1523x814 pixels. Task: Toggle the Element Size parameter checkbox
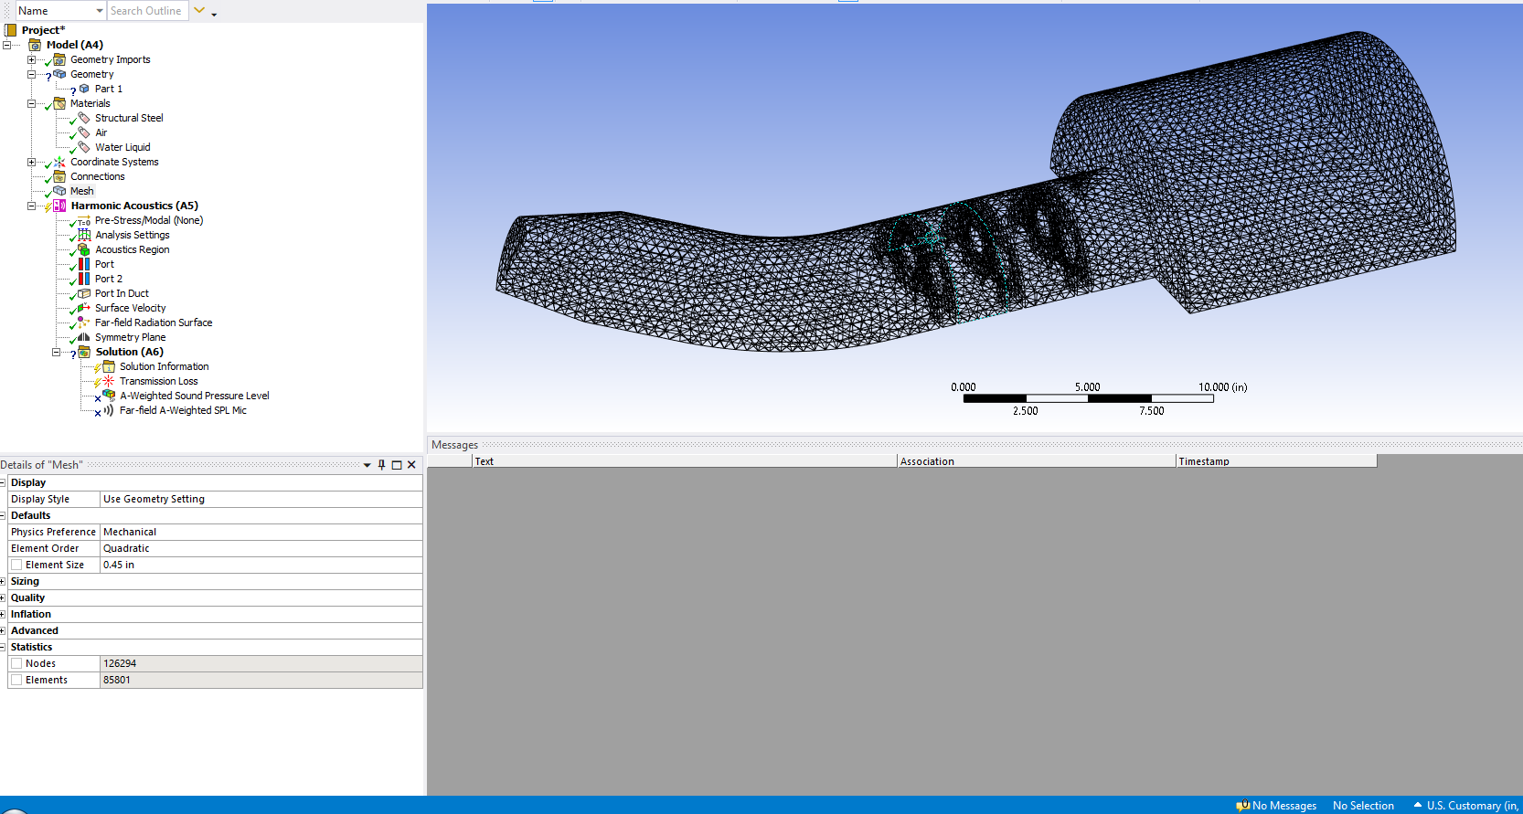coord(16,565)
